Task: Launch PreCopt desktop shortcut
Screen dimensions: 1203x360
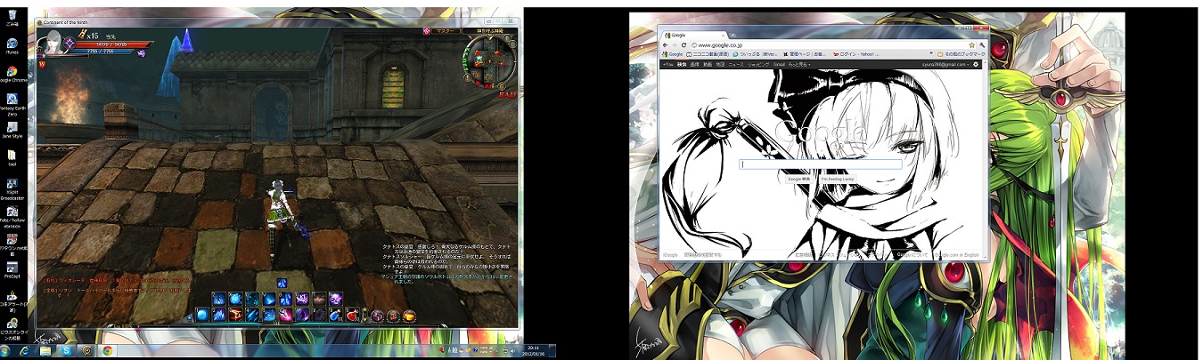Action: tap(12, 269)
